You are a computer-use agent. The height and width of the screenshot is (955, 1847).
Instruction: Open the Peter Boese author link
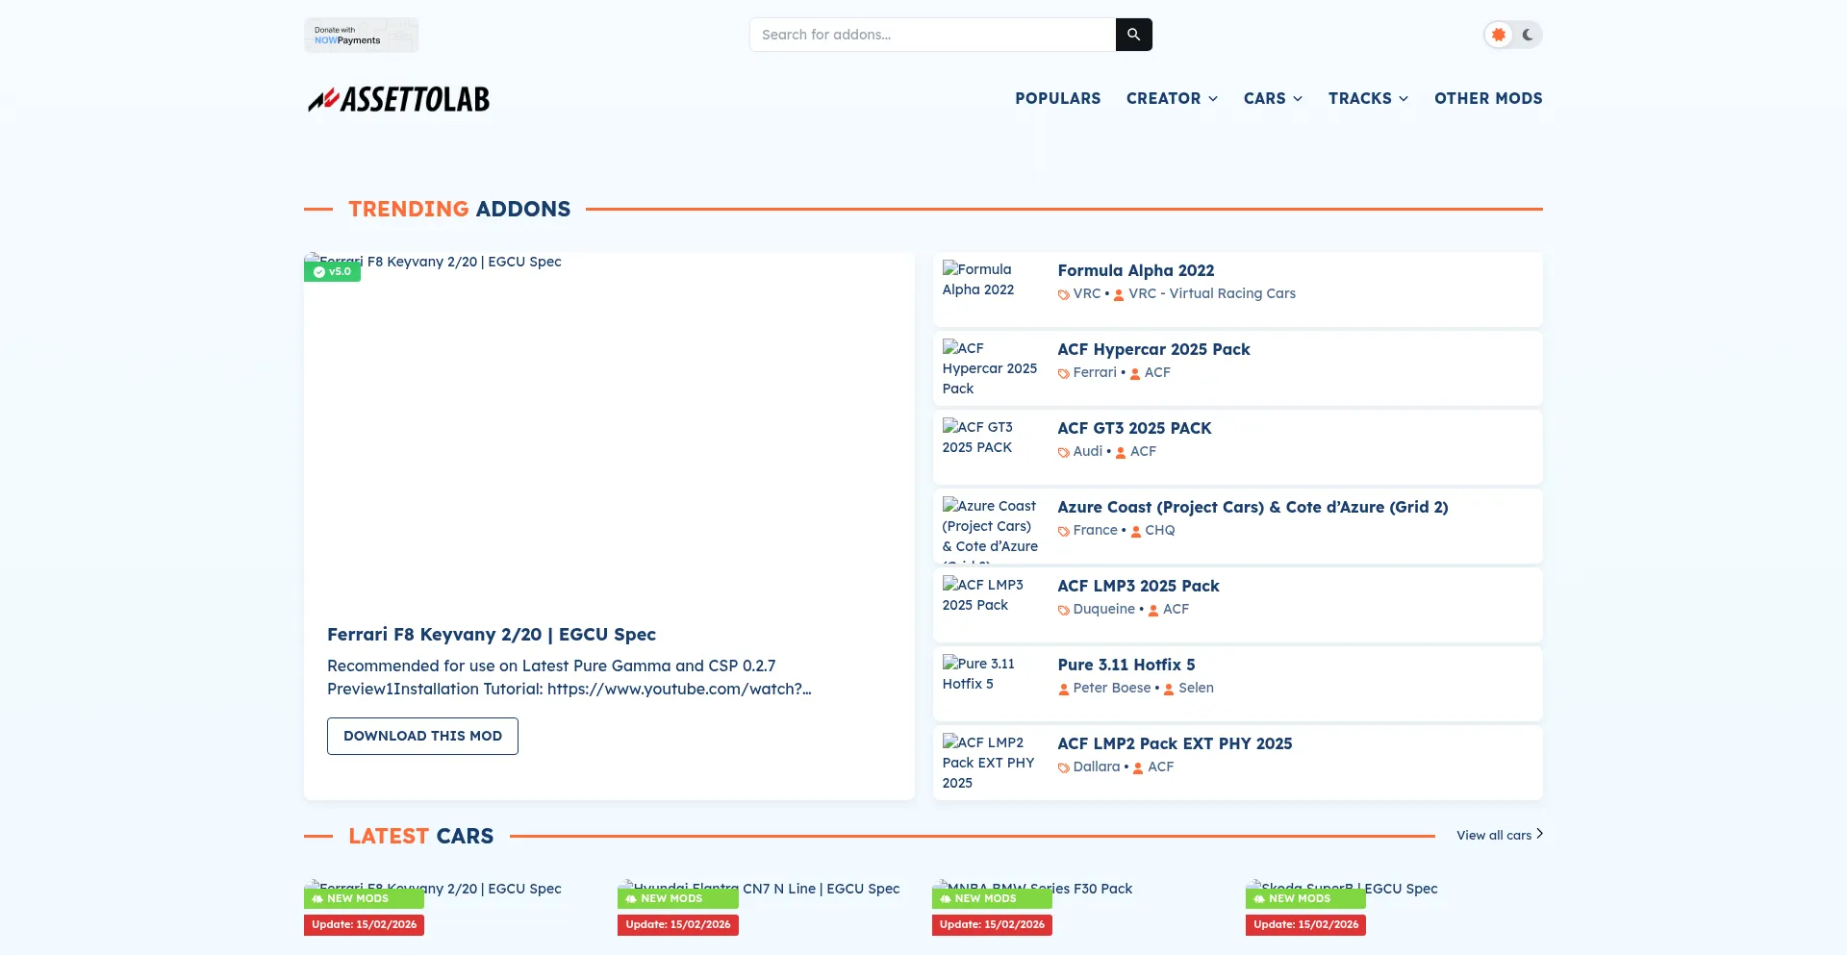click(x=1111, y=688)
